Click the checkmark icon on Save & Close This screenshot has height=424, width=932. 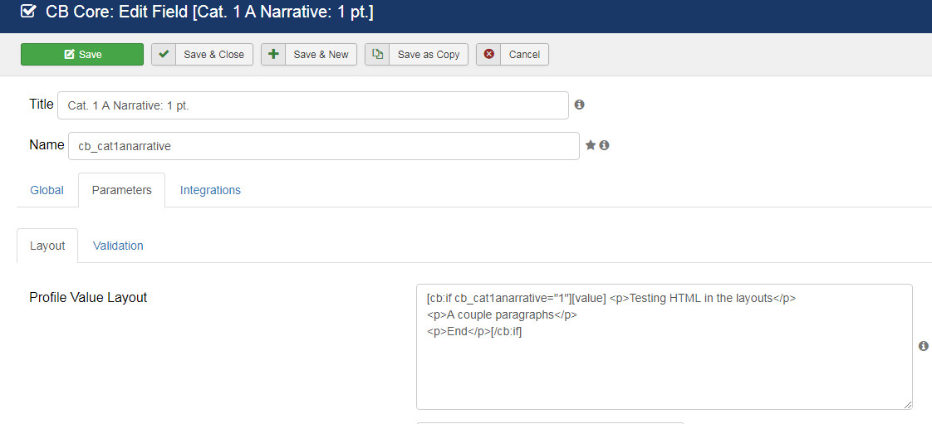164,54
